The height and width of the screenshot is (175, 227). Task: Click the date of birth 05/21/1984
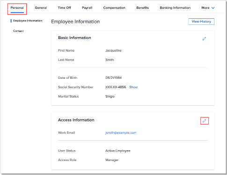[114, 78]
